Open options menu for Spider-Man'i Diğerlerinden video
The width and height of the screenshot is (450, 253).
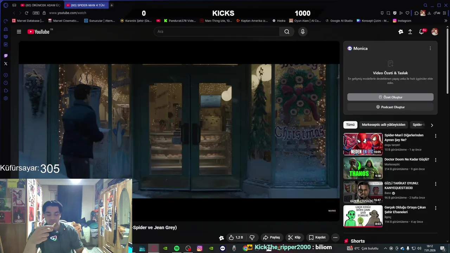[x=436, y=136]
